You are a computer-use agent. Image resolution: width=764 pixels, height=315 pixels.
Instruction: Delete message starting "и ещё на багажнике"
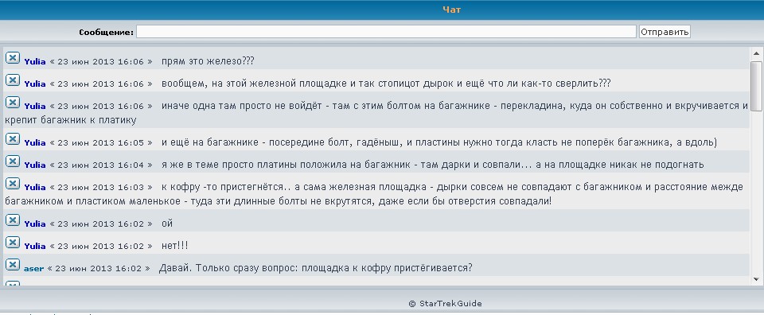13,139
